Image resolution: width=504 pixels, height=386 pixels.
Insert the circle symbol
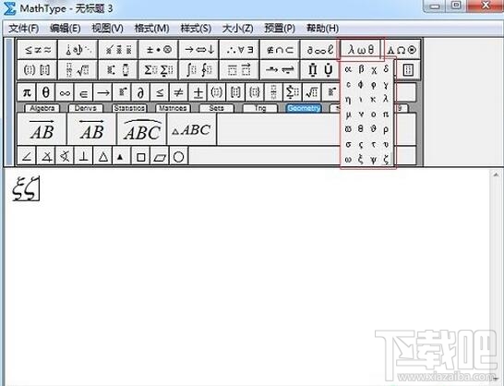coord(179,156)
